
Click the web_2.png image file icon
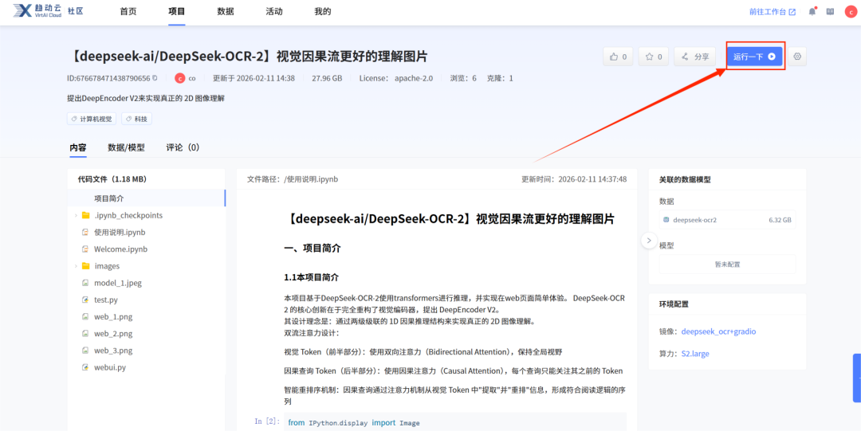click(x=85, y=334)
